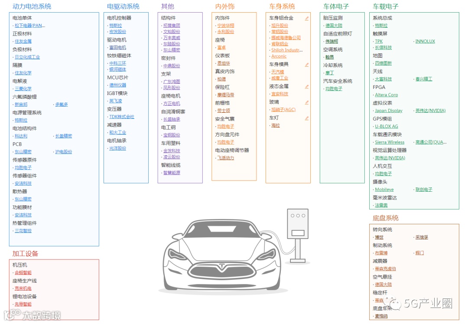Image resolution: width=468 pixels, height=324 pixels.
Task: Open the 四维图新 map link
Action: tap(383, 63)
